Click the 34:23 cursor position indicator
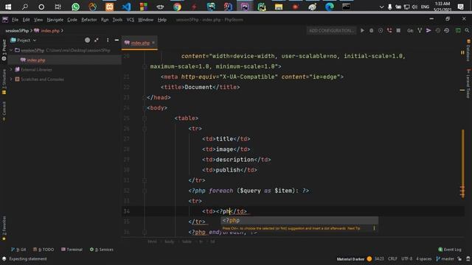The width and height of the screenshot is (472, 265). [x=379, y=258]
